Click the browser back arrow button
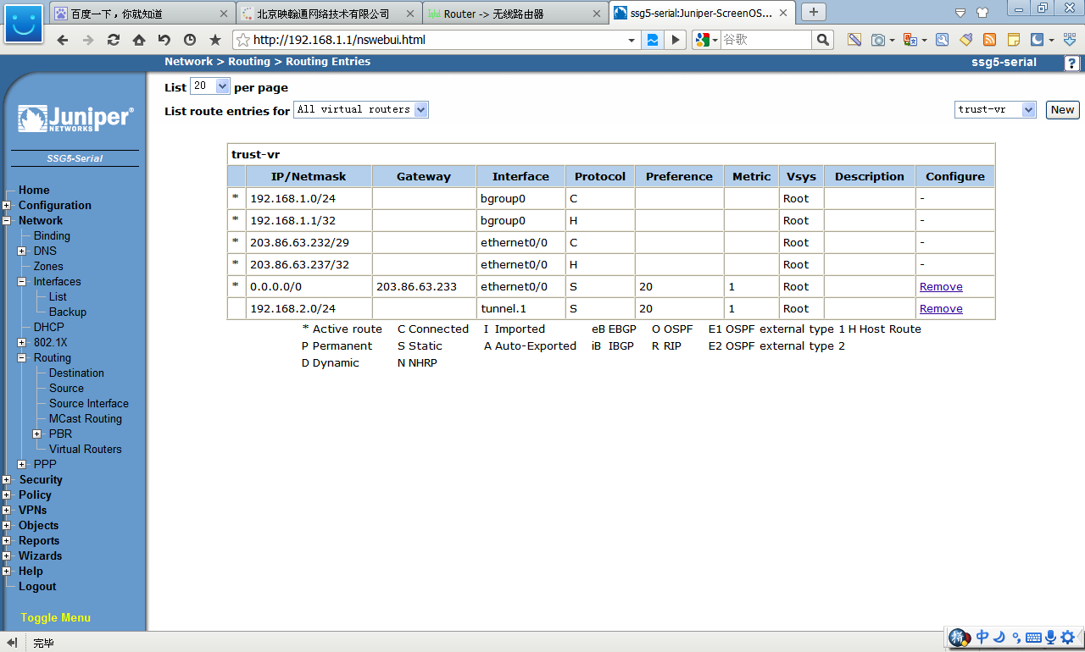Viewport: 1085px width, 652px height. tap(63, 40)
